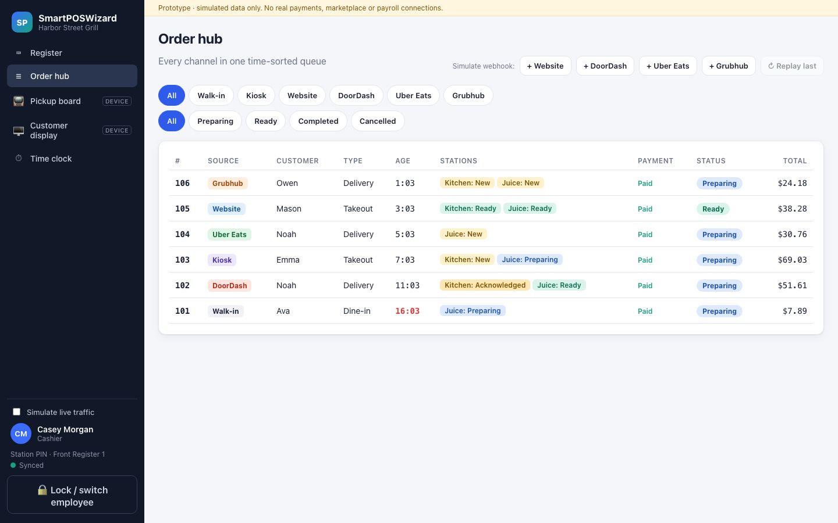
Task: Open the Time clock page
Action: coord(72,159)
